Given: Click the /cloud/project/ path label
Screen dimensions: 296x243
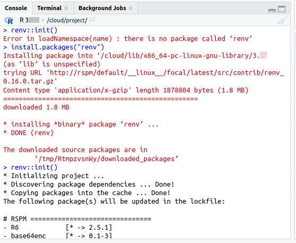Looking at the screenshot, I should [x=67, y=20].
